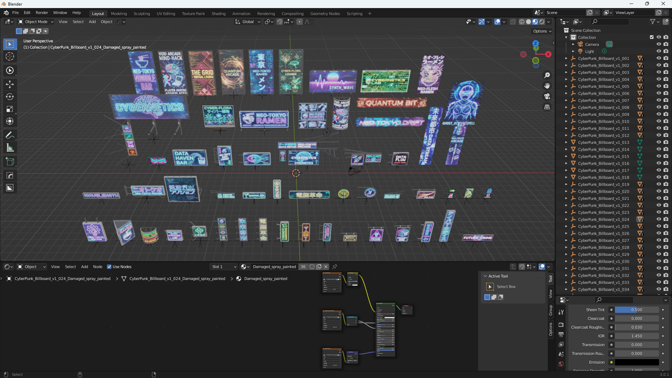Open the Render menu
The height and width of the screenshot is (378, 672).
(x=42, y=13)
